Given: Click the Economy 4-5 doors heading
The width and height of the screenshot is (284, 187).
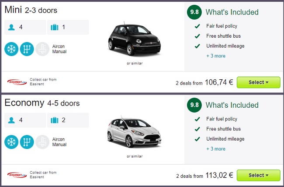Looking at the screenshot, I should tap(42, 103).
